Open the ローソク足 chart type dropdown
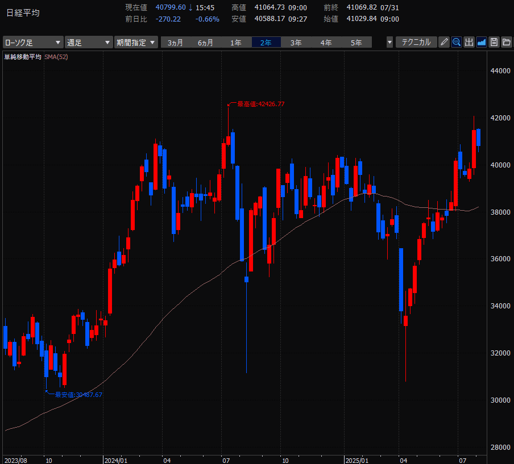Screen dimensions: 514x464 point(33,43)
